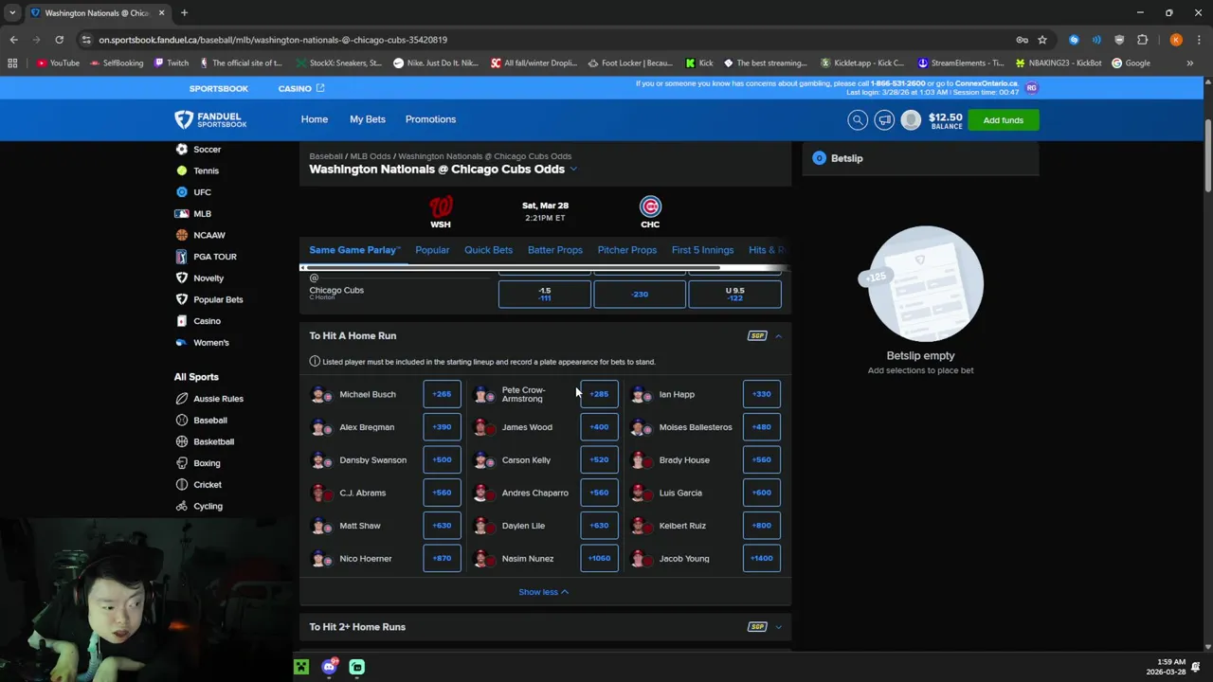This screenshot has width=1213, height=682.
Task: Select Michael Busch +265 home run odds
Action: click(x=442, y=394)
